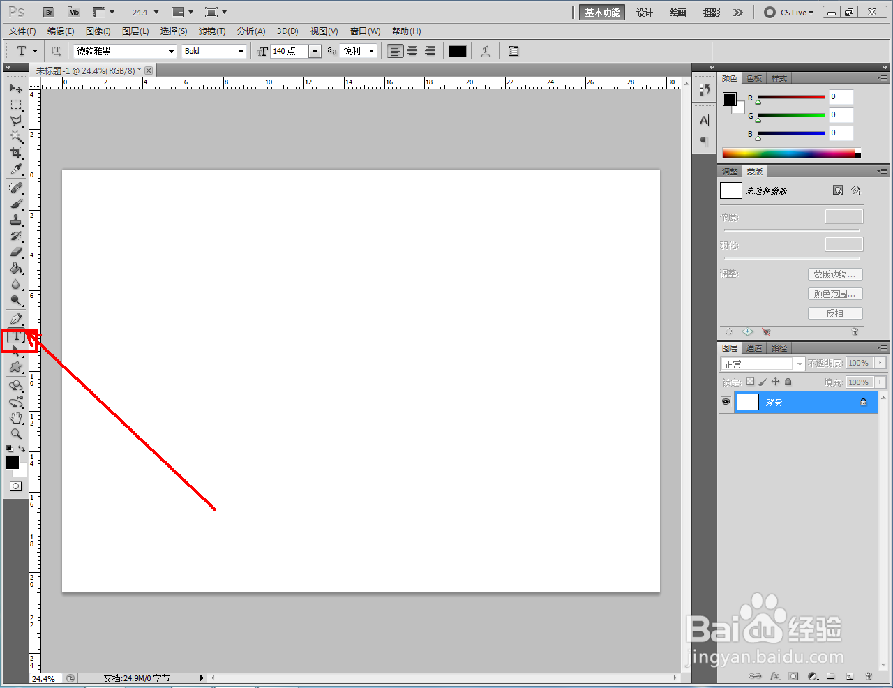
Task: Set right text alignment
Action: coord(430,51)
